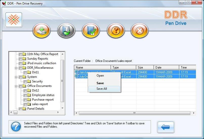Click the sales-report open folder icon
The height and width of the screenshot is (139, 204).
(29, 104)
